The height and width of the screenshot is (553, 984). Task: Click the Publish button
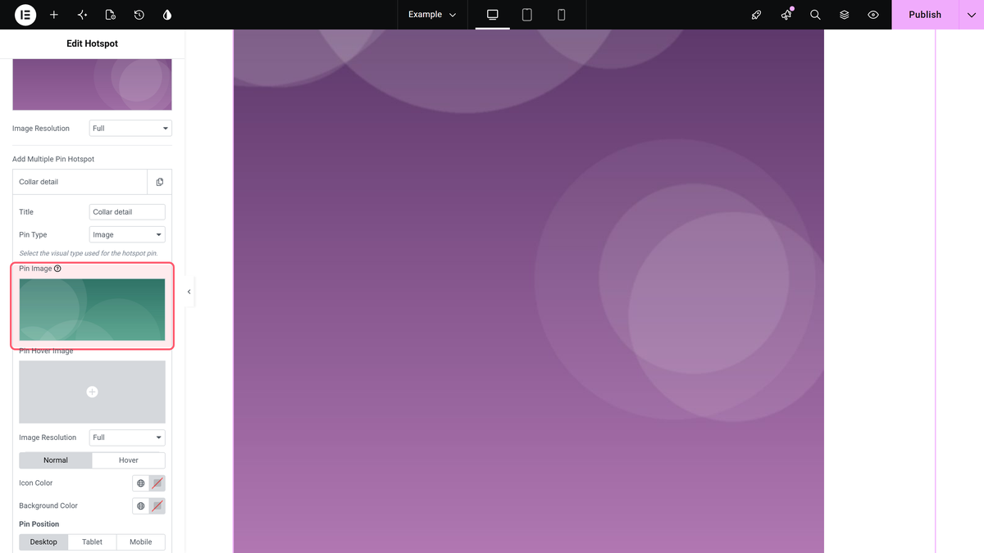click(925, 15)
